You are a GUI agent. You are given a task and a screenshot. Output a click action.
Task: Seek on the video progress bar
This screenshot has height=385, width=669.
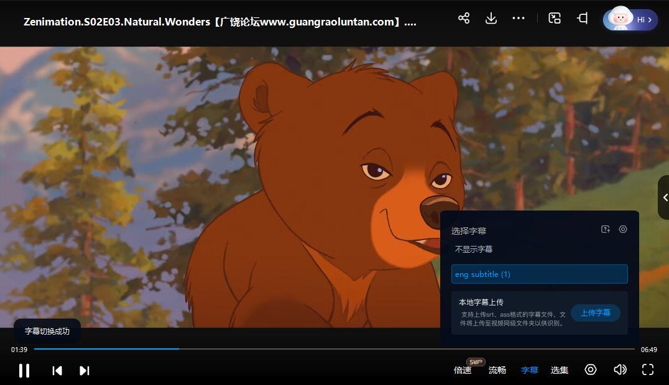click(x=334, y=349)
